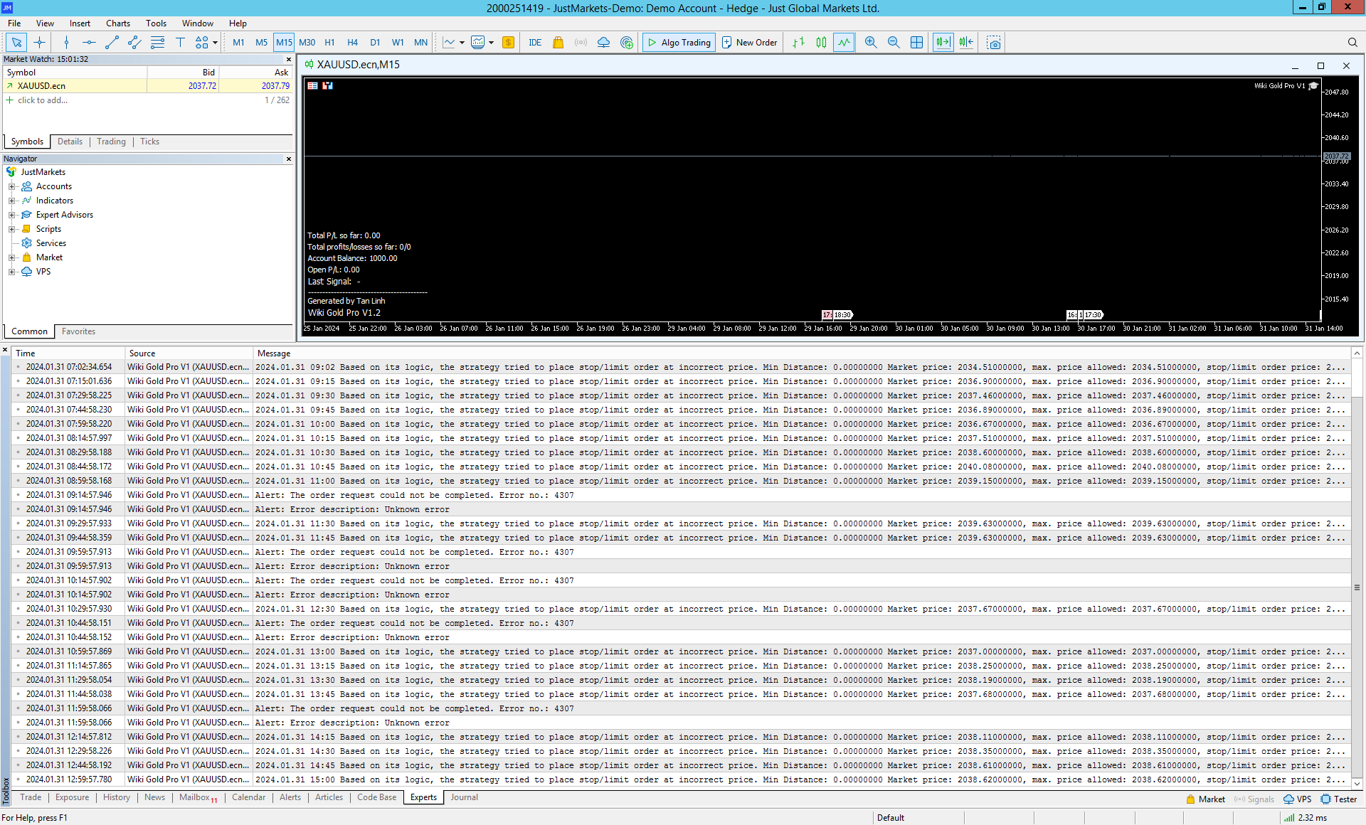Select the trendline drawing tool
1366x825 pixels.
point(112,43)
